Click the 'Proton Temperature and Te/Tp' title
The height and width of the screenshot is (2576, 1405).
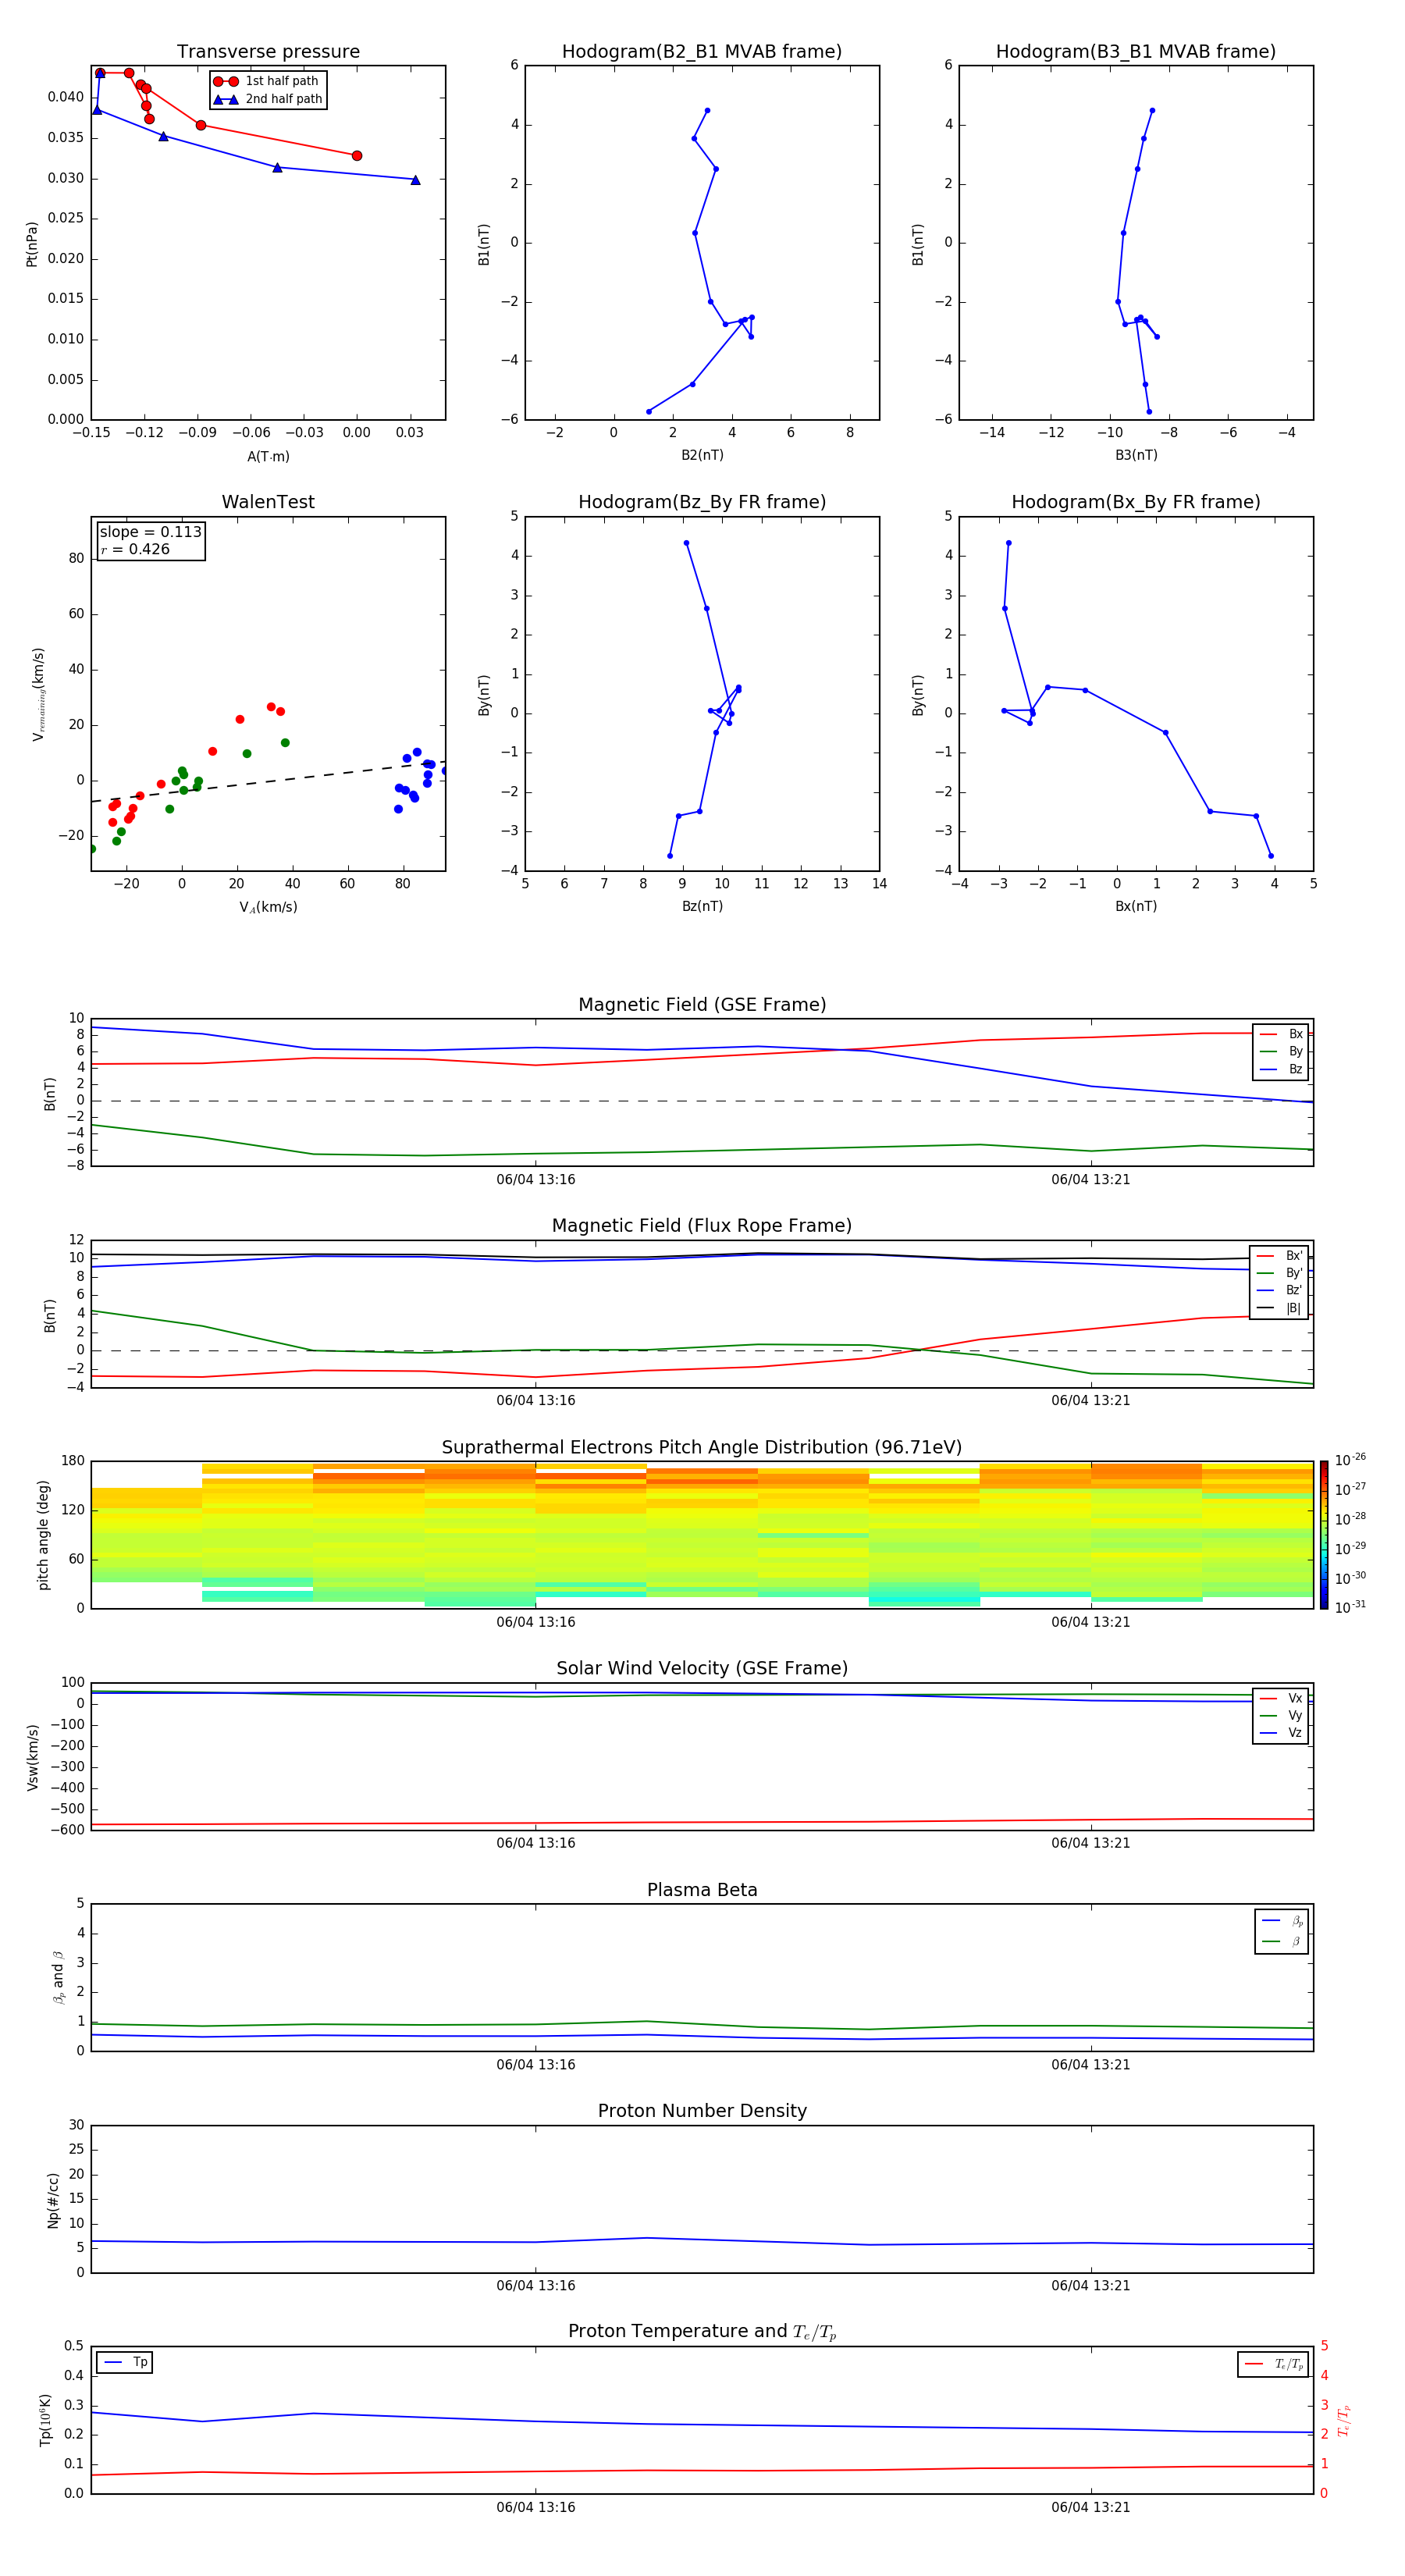point(702,2331)
